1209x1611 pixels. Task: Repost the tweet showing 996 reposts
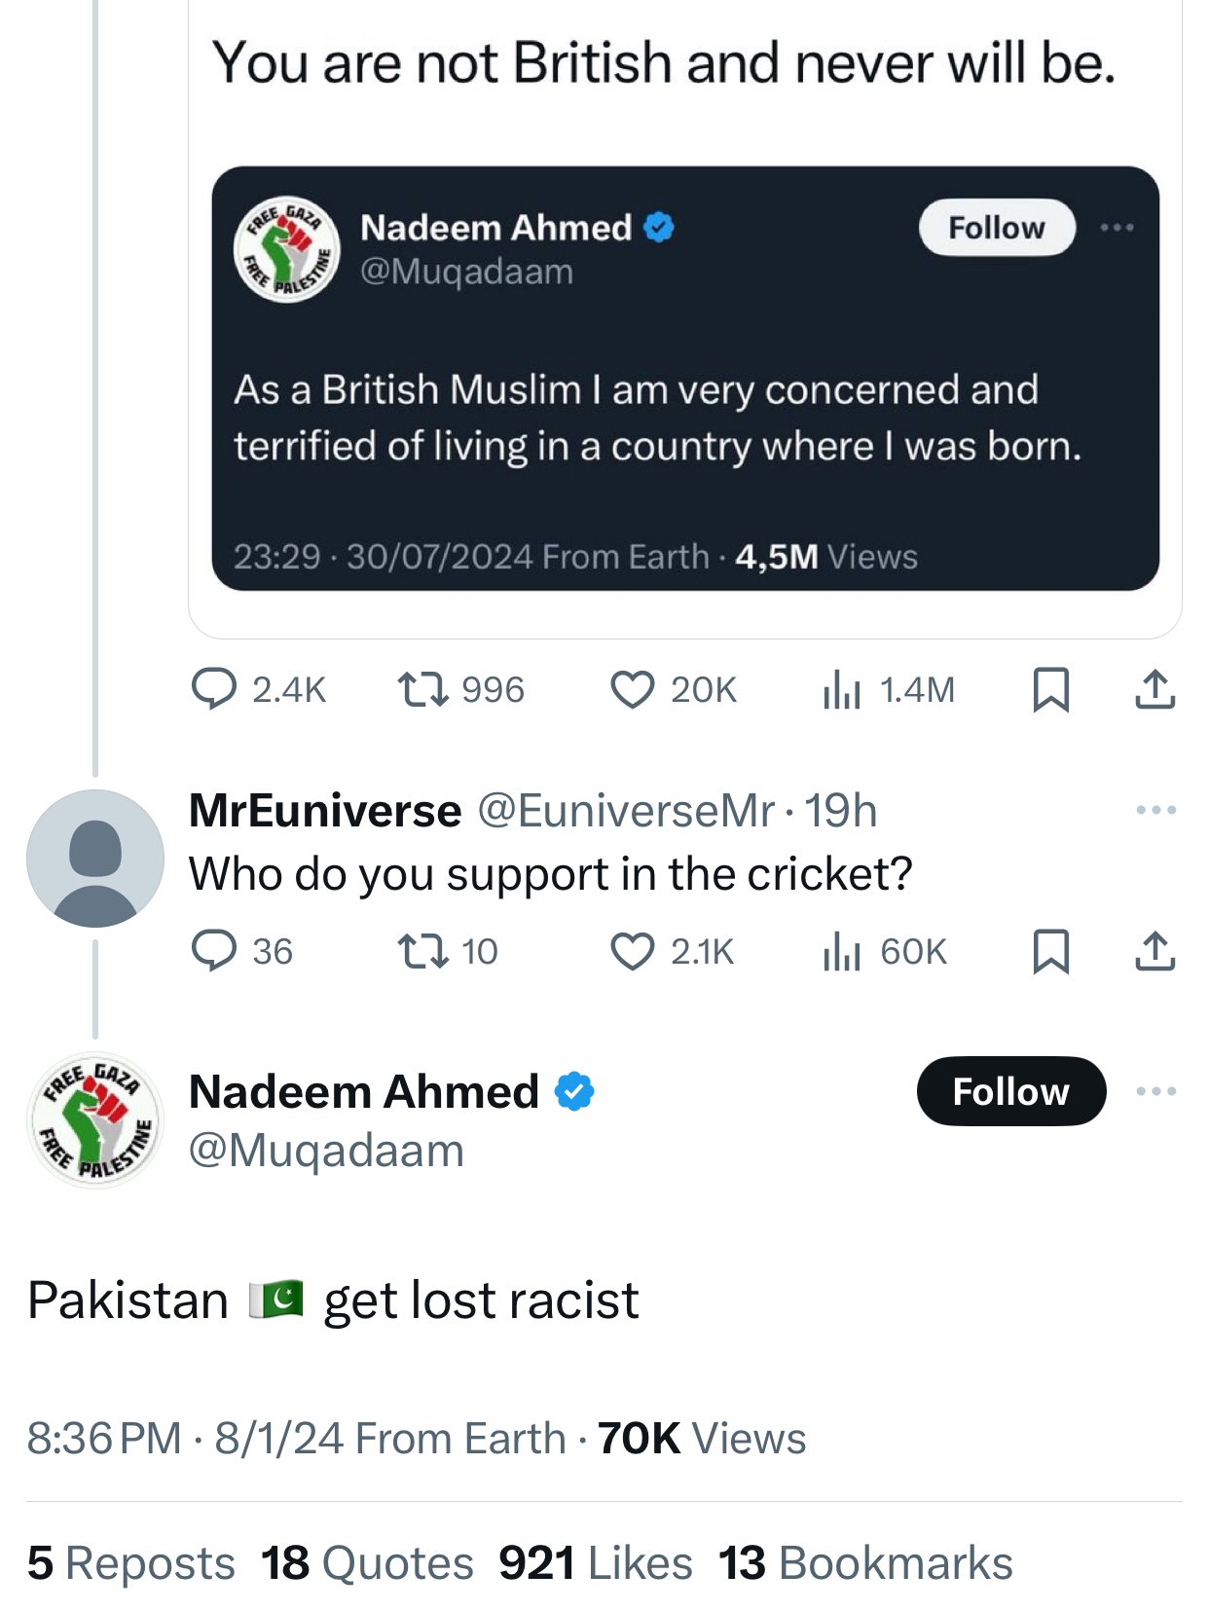click(460, 690)
